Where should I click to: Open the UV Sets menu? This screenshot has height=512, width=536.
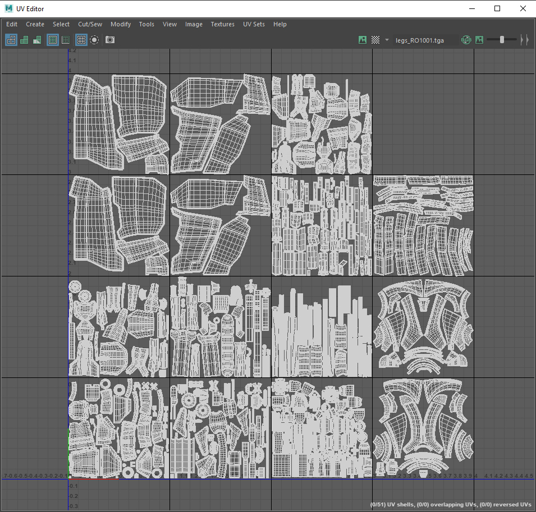254,24
